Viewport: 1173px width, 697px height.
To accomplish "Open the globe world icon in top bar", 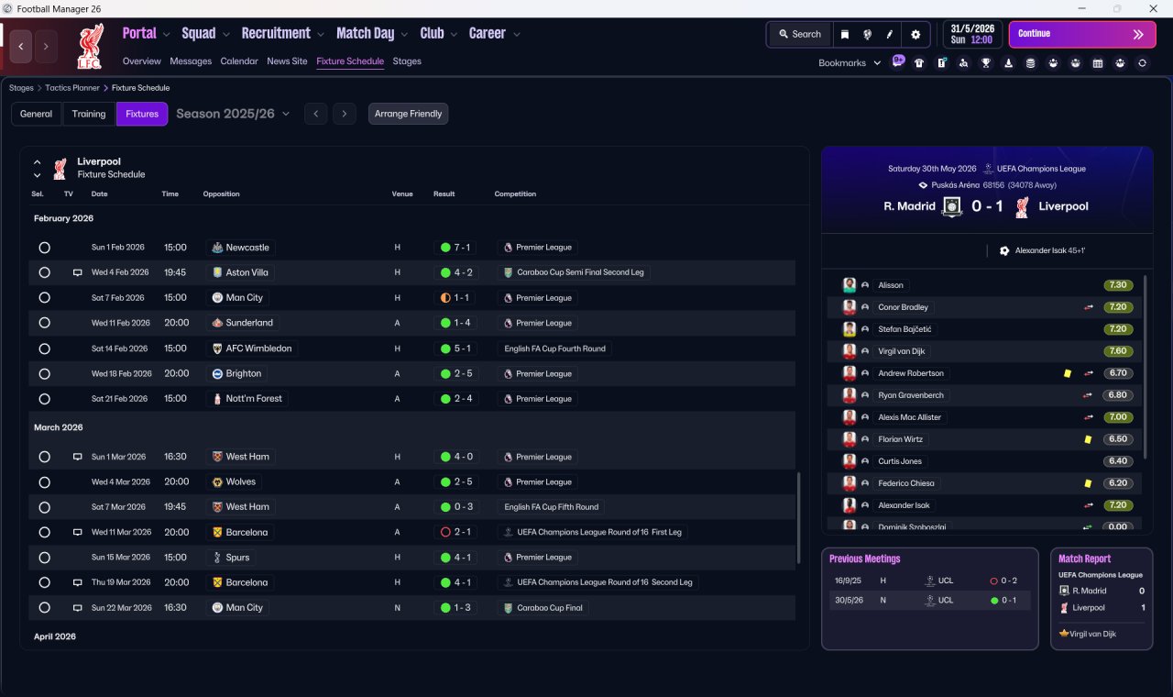I will tap(867, 34).
